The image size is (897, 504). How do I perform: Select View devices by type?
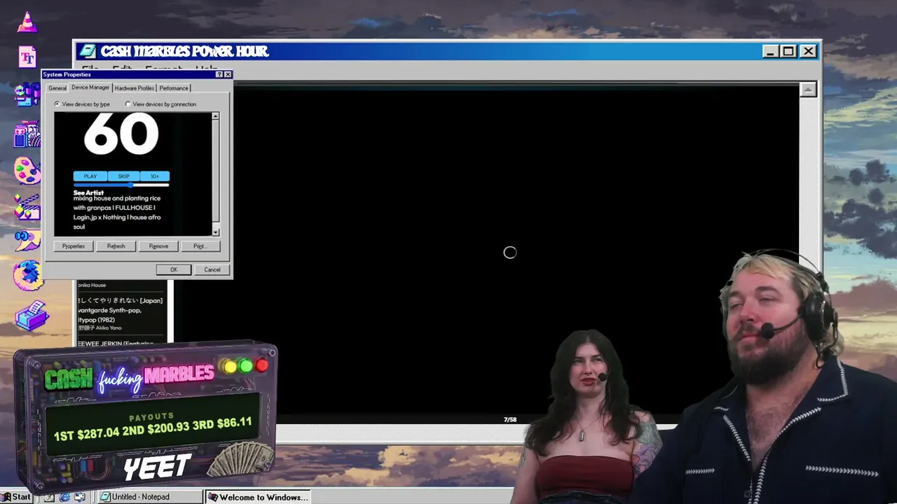[x=82, y=104]
